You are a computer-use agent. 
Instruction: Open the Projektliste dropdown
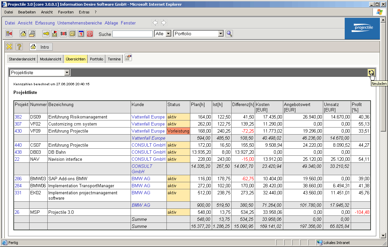click(x=67, y=72)
